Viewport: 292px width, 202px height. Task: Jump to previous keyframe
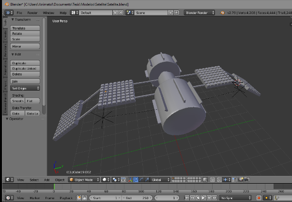click(x=192, y=198)
